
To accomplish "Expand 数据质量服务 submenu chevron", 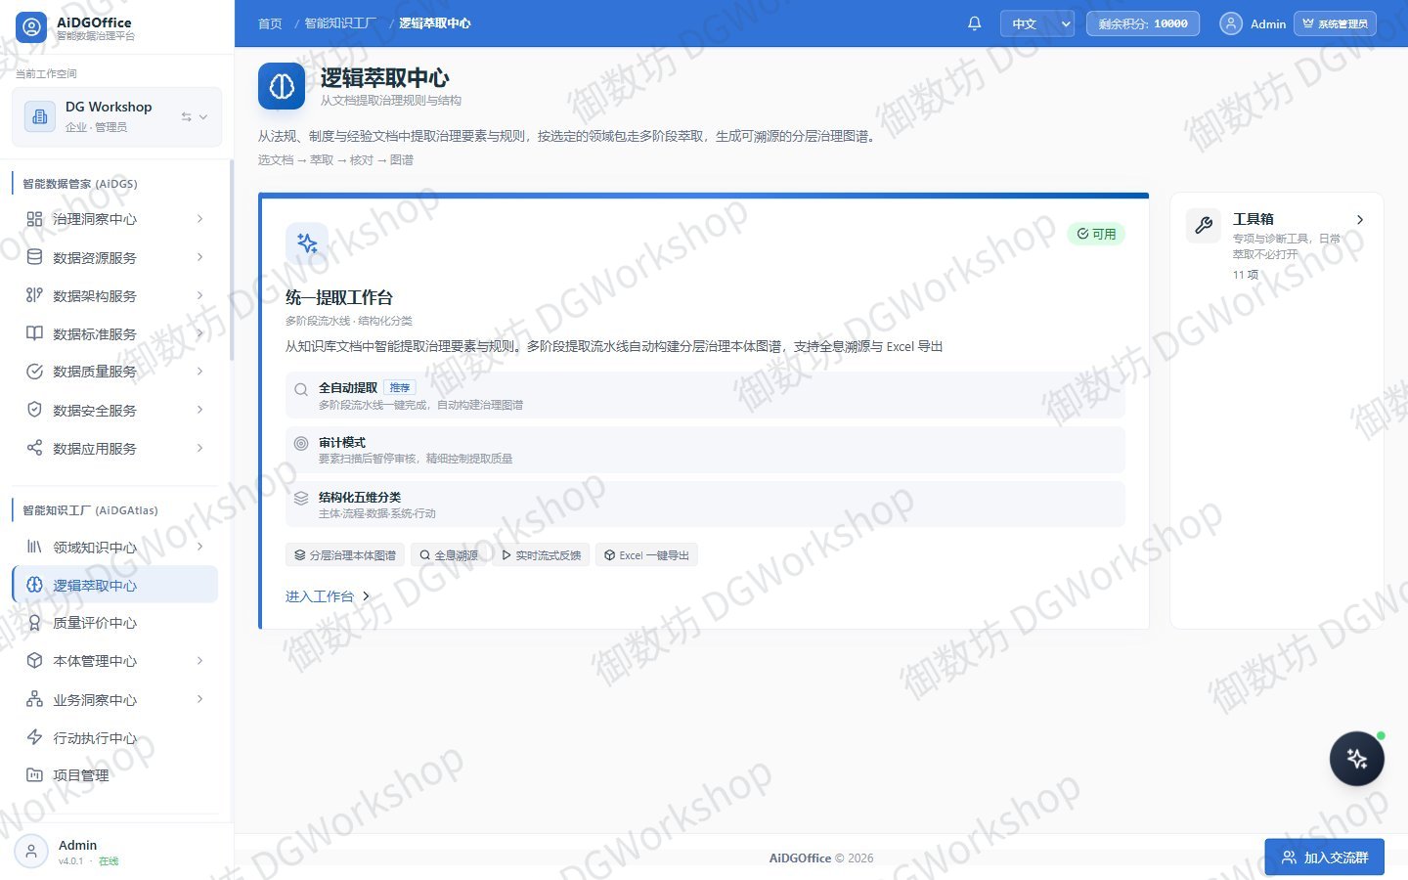I will tap(199, 372).
